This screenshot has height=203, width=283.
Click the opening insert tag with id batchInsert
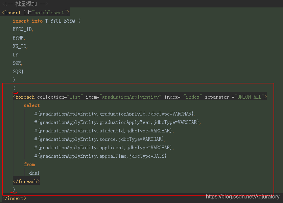click(x=36, y=12)
